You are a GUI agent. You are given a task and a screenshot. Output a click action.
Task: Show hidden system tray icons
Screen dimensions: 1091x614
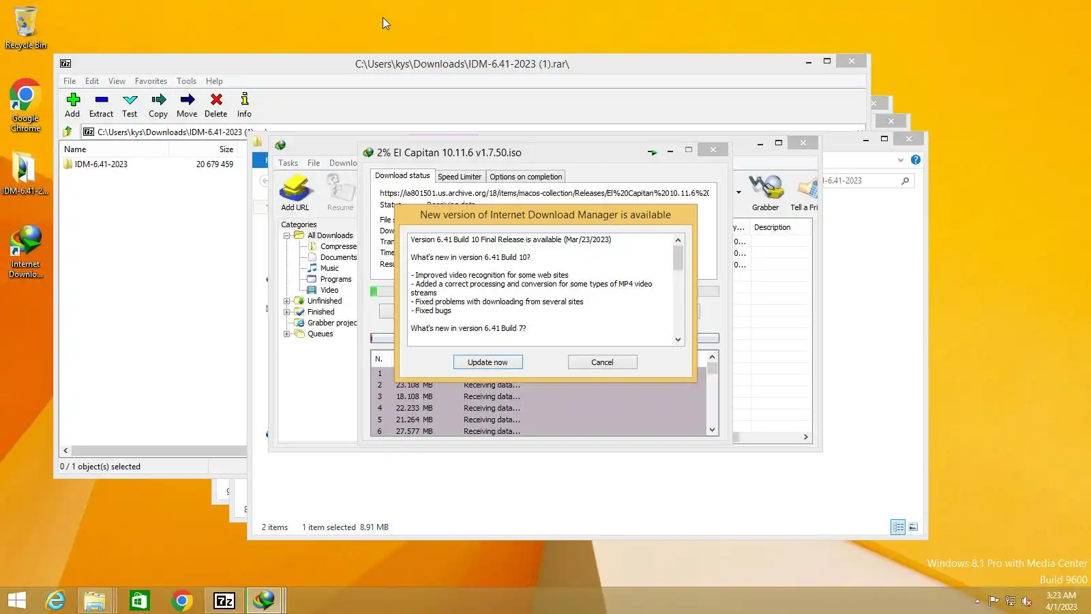click(977, 601)
